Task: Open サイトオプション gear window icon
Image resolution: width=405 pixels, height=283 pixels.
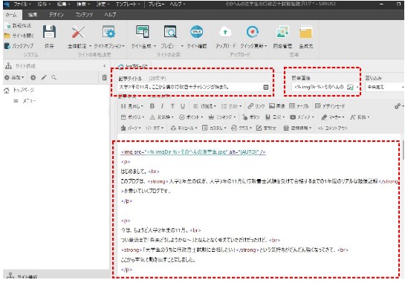Action: 108,32
